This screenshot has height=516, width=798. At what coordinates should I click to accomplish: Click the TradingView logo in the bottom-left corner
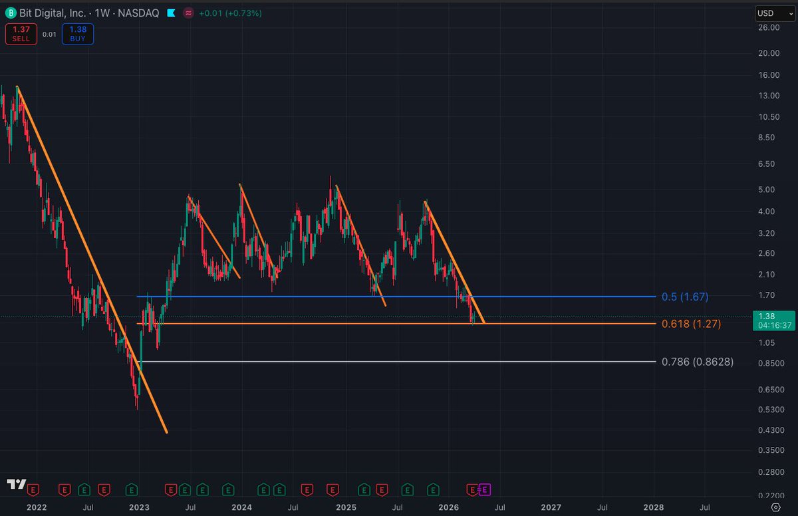[16, 485]
